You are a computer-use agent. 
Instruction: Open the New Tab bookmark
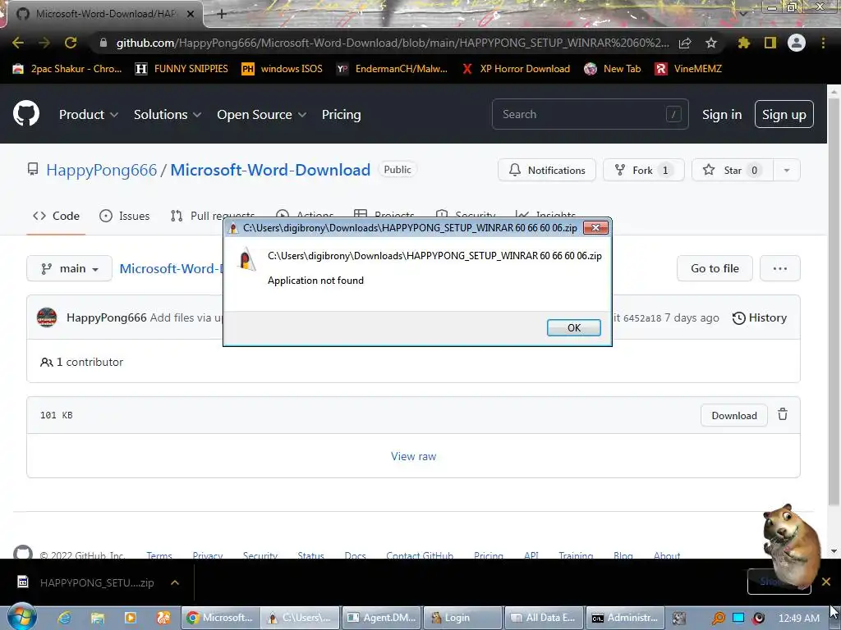coord(612,69)
